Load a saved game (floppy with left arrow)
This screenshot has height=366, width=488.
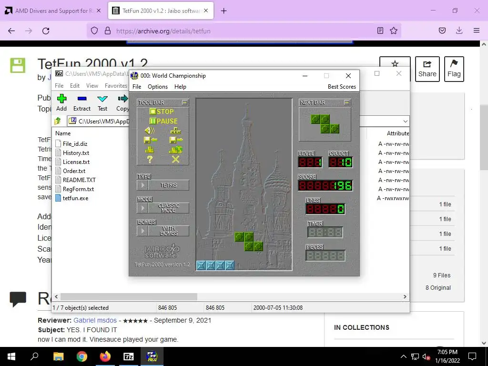pyautogui.click(x=150, y=140)
